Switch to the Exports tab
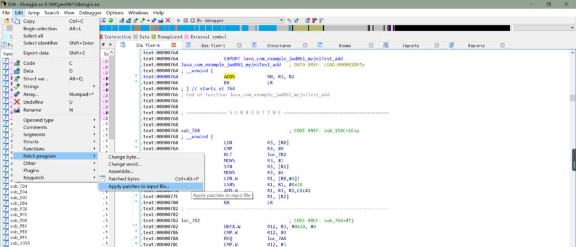This screenshot has height=247, width=576. (476, 46)
